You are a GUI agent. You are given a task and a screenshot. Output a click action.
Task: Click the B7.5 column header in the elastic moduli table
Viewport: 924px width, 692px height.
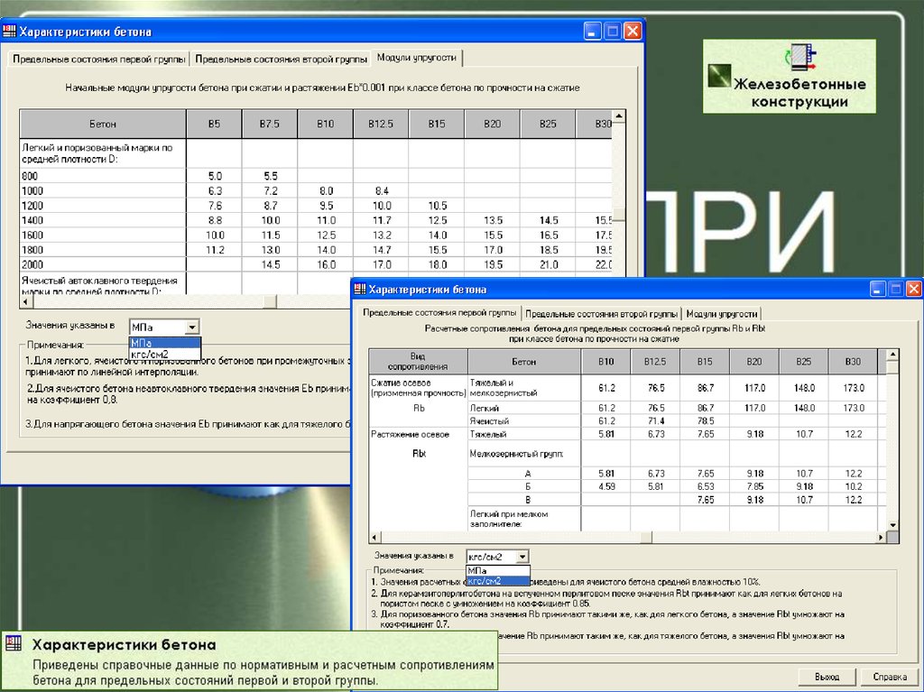(270, 123)
